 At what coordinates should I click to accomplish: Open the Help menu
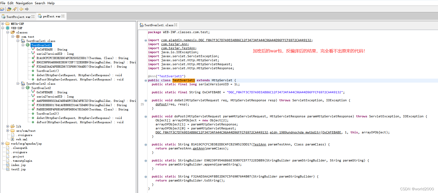(51, 3)
